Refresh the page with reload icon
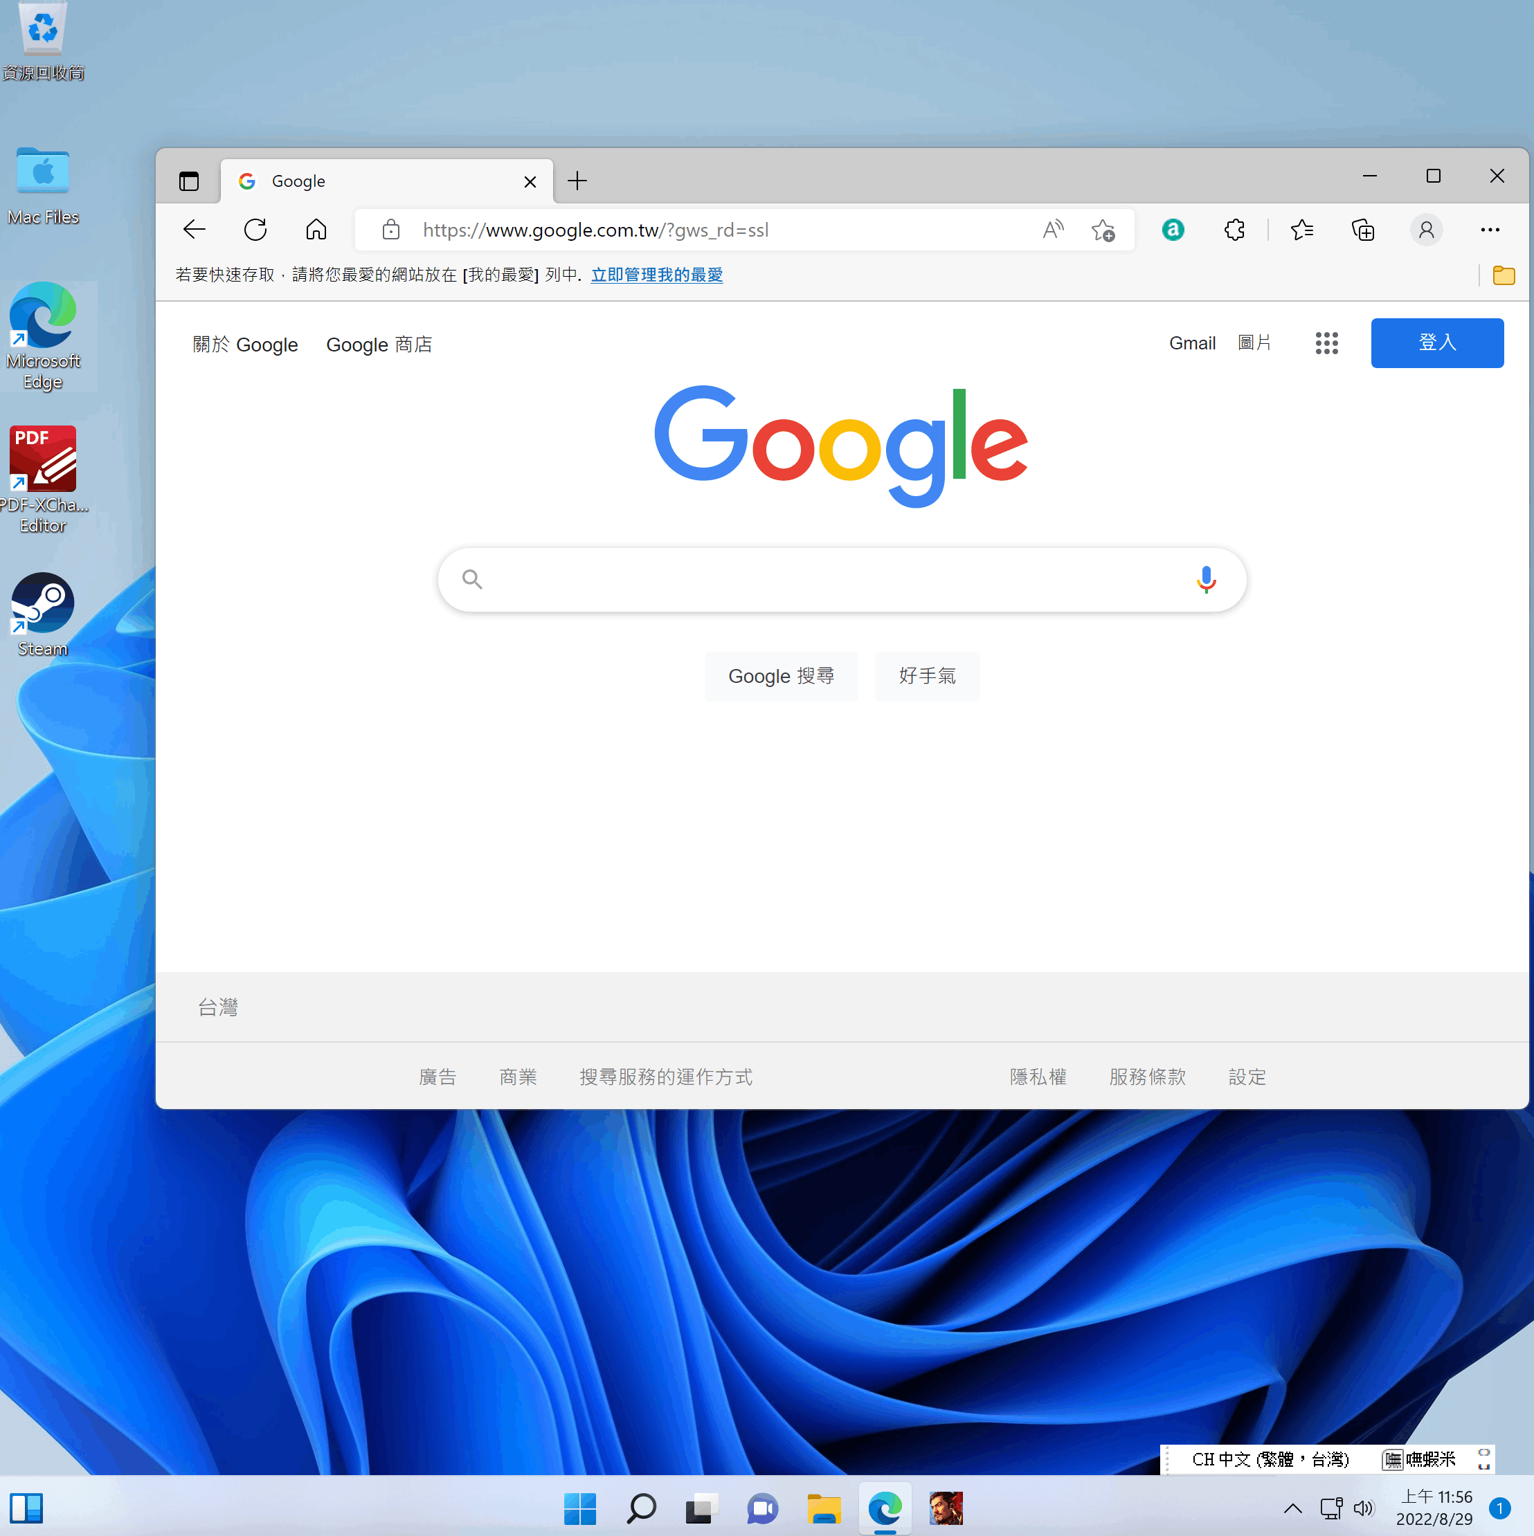The image size is (1534, 1536). [255, 230]
